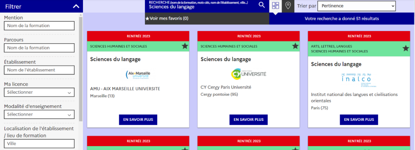Click the Ville location field
Image resolution: width=415 pixels, height=150 pixels.
pos(39,144)
